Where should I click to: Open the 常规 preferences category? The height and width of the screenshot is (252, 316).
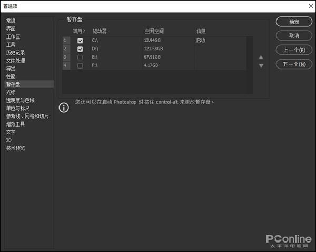click(x=11, y=21)
